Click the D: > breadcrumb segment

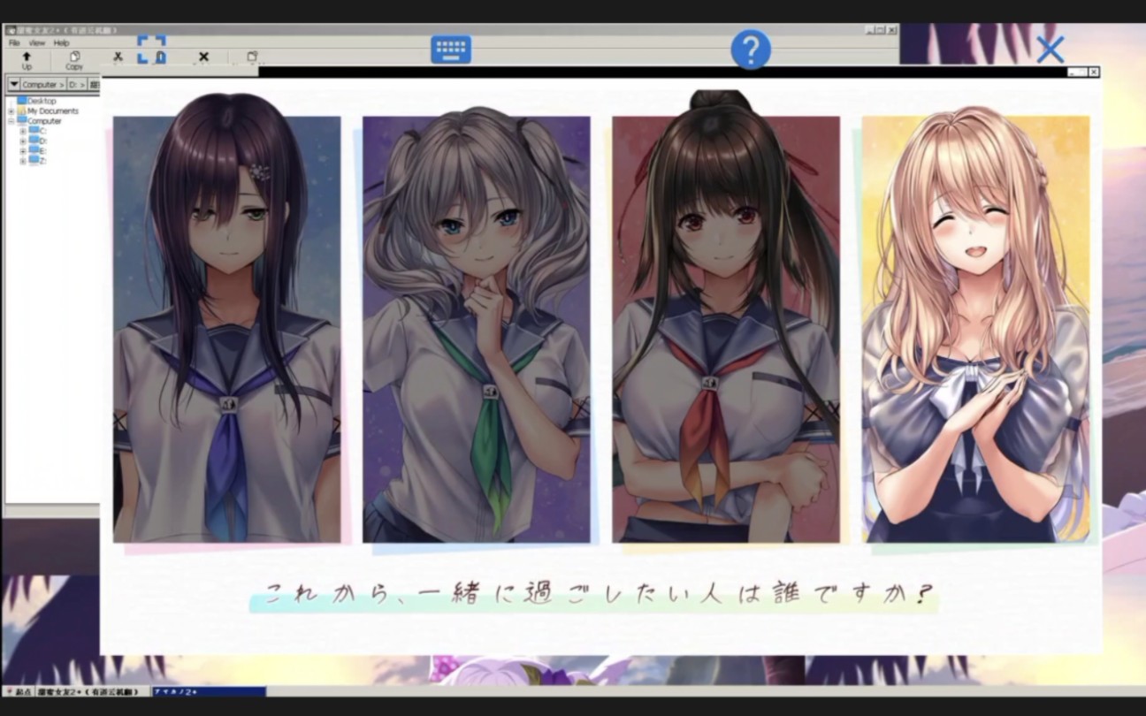pos(77,85)
